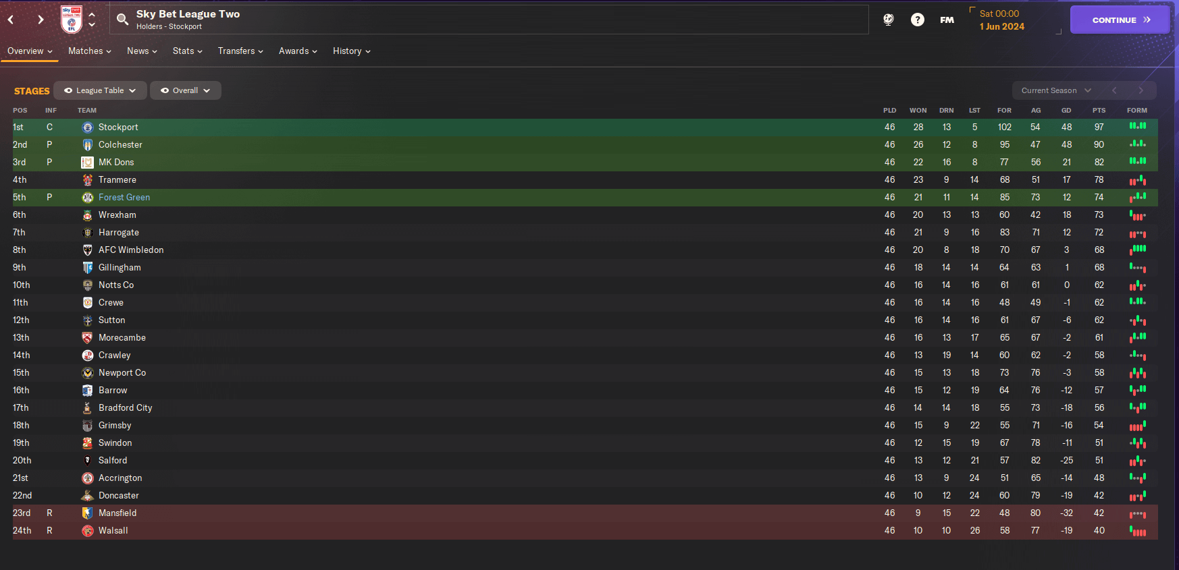Image resolution: width=1179 pixels, height=570 pixels.
Task: Open the Forest Green team link
Action: (x=124, y=197)
